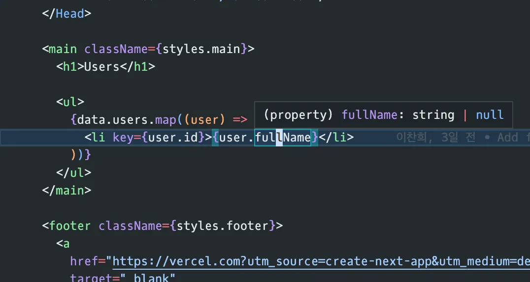Click the href attribute name

point(84,261)
